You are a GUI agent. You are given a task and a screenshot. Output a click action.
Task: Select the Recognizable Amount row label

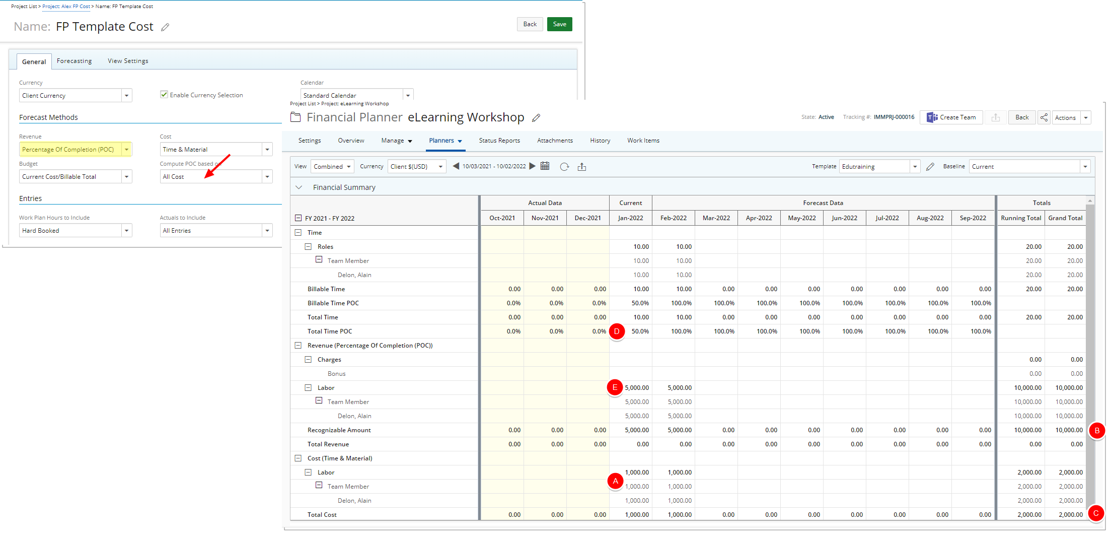(x=339, y=430)
